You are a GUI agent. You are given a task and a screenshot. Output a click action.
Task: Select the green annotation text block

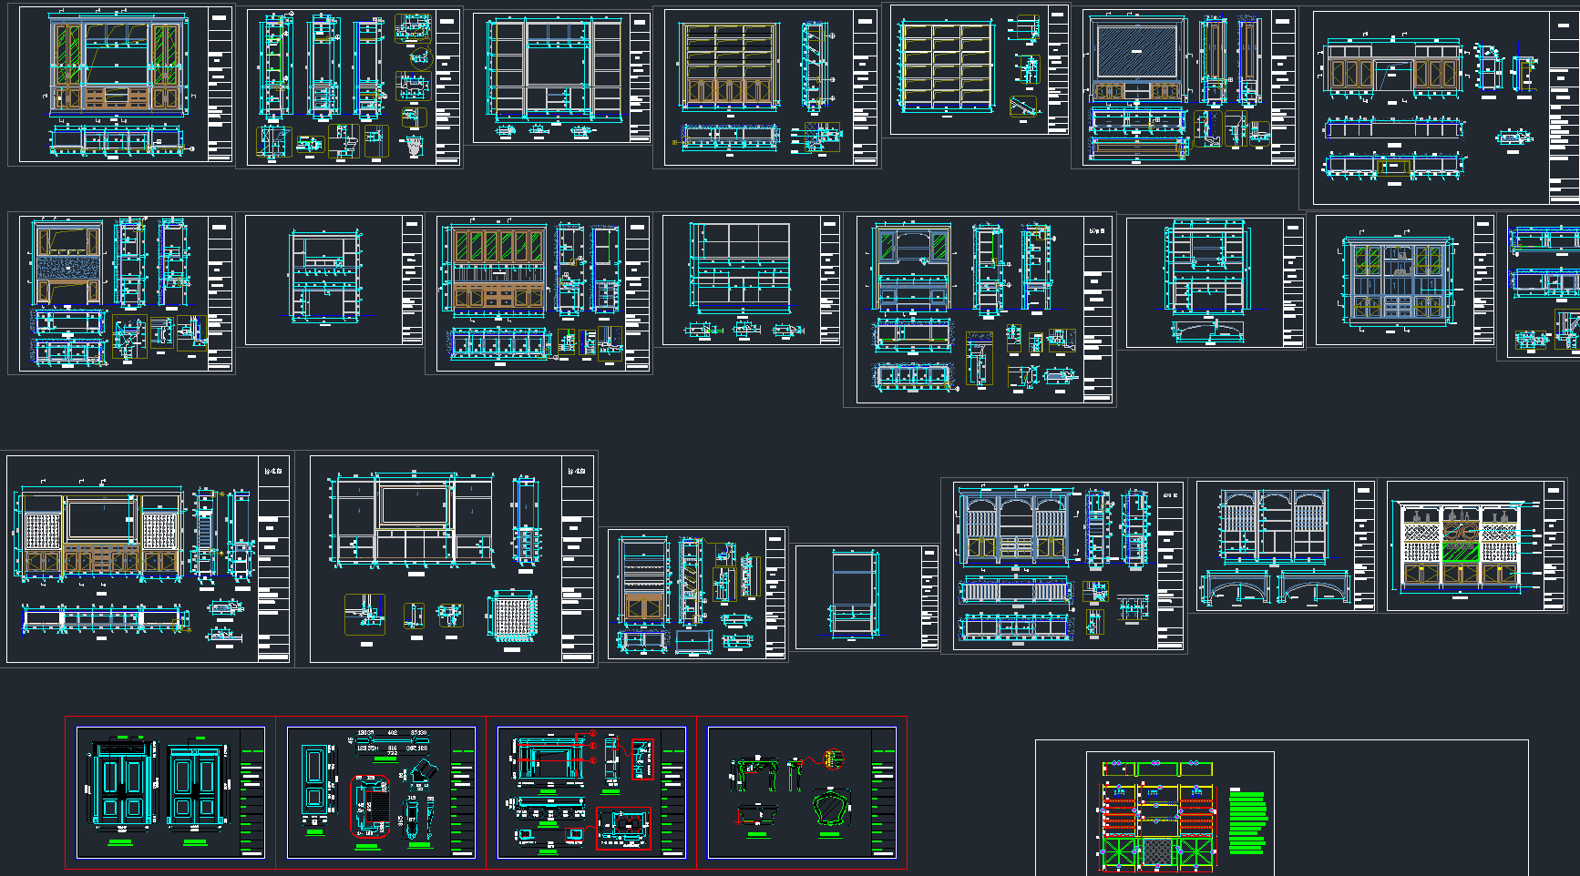pyautogui.click(x=1247, y=822)
